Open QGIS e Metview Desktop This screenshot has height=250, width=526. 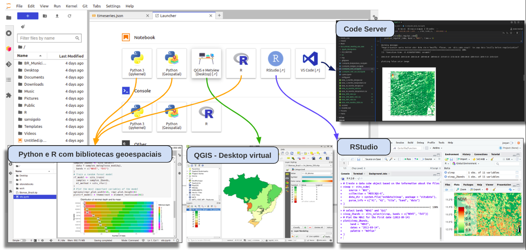pos(206,63)
